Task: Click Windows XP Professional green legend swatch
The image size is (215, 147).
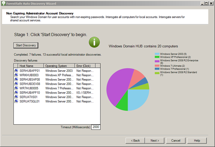Action: [157, 57]
